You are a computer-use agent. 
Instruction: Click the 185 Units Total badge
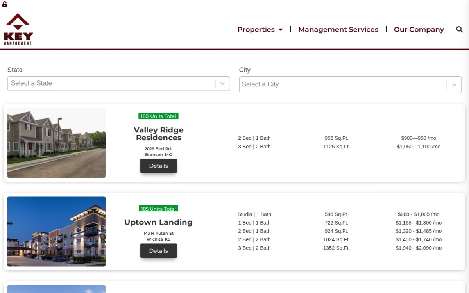(x=158, y=209)
